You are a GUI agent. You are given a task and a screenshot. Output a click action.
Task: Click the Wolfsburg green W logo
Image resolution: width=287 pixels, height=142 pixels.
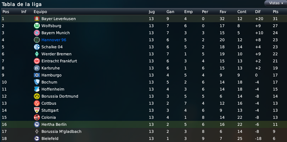pyautogui.click(x=37, y=26)
